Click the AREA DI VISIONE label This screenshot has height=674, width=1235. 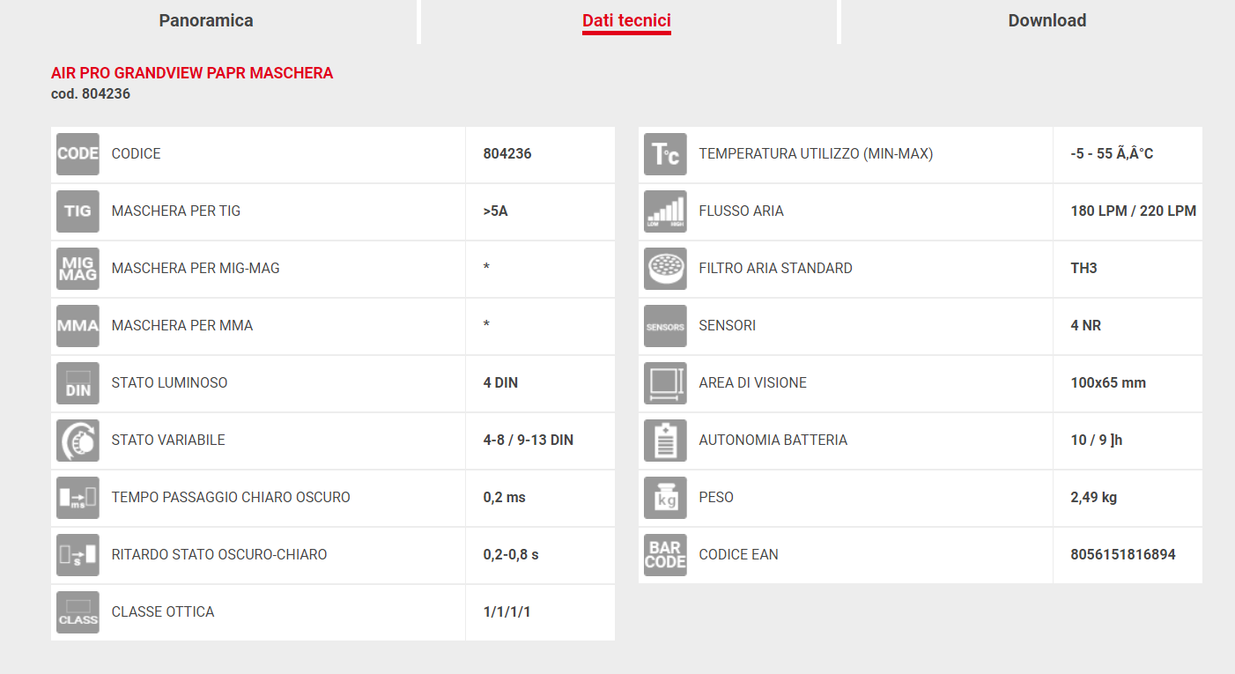(x=753, y=383)
